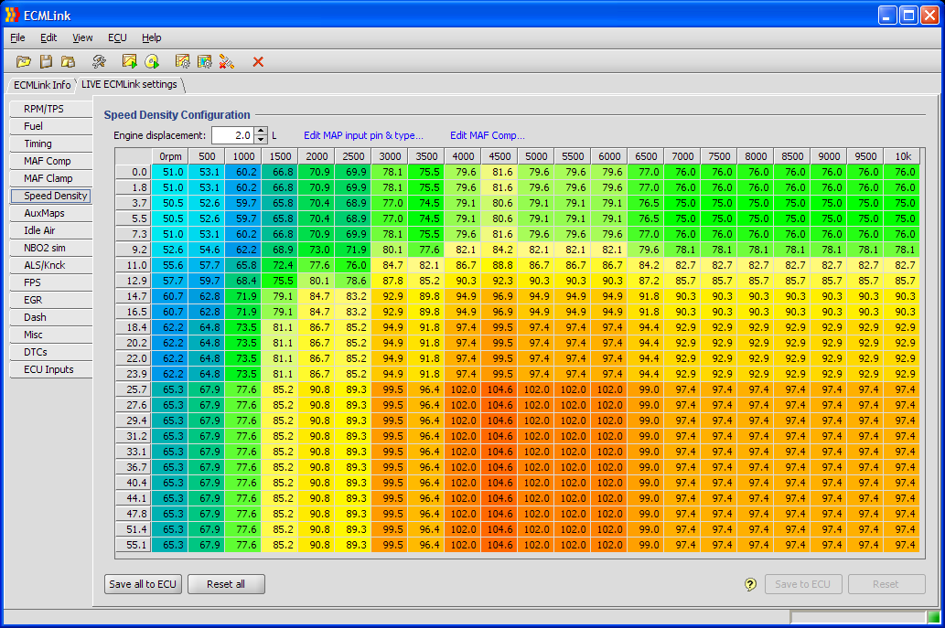Click the red X toolbar icon

(258, 61)
